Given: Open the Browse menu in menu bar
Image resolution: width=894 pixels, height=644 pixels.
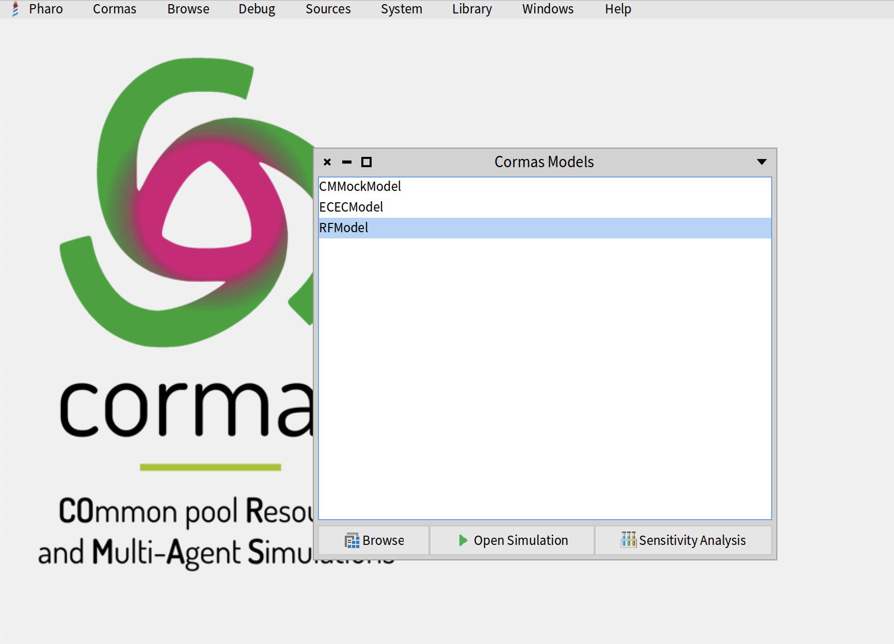Looking at the screenshot, I should [188, 9].
